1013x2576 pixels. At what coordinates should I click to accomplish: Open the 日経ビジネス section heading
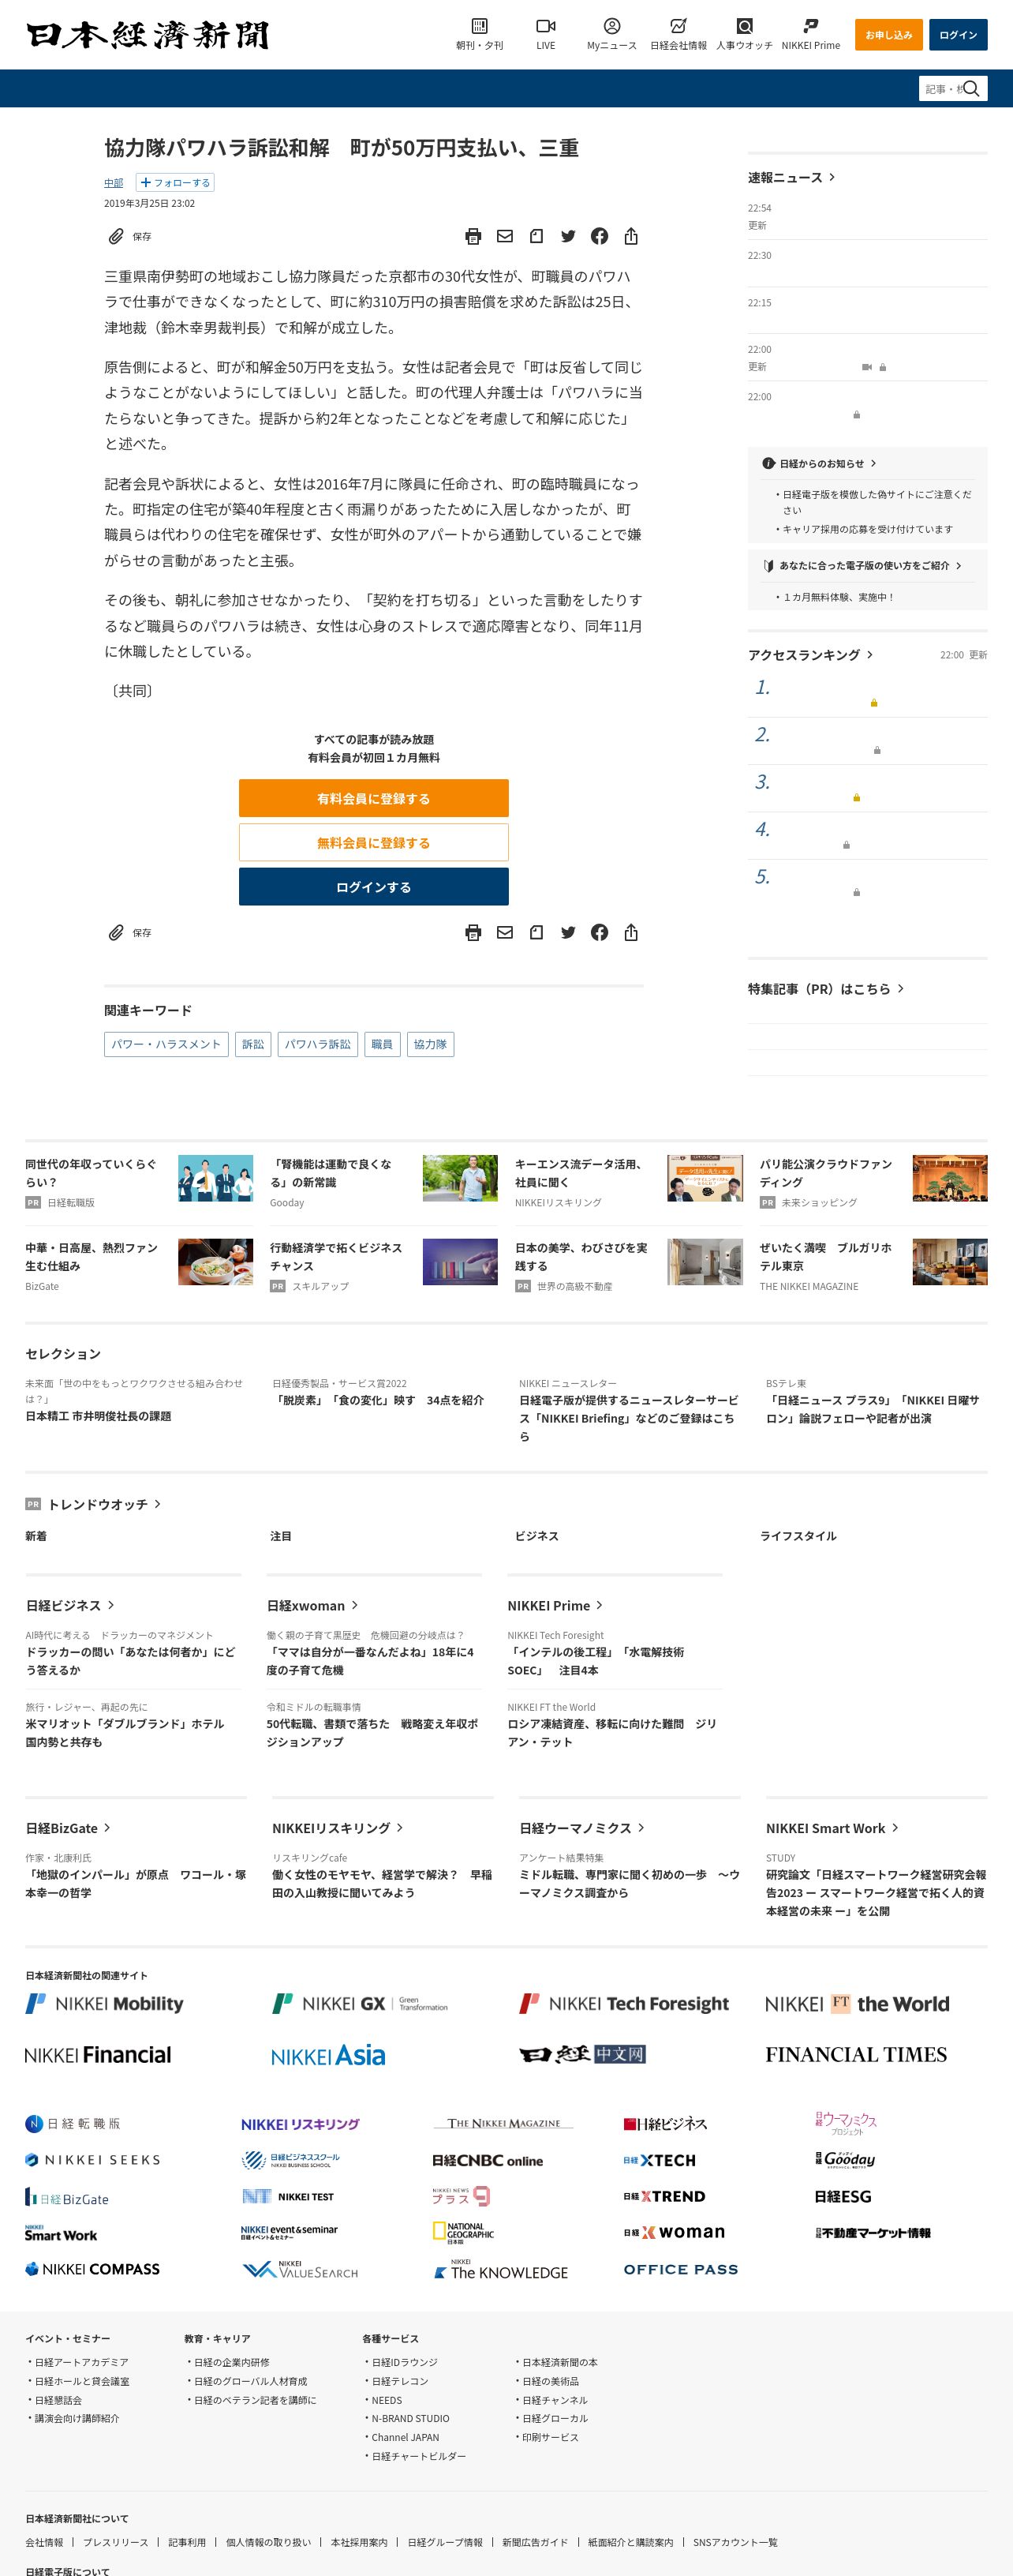tap(70, 1605)
